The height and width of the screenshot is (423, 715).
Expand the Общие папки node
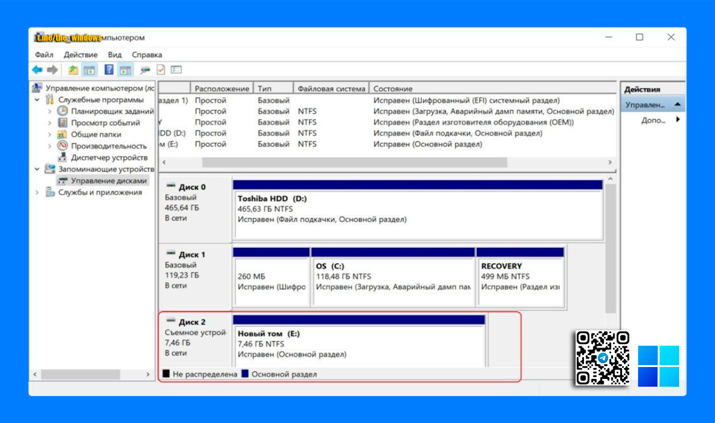click(49, 134)
